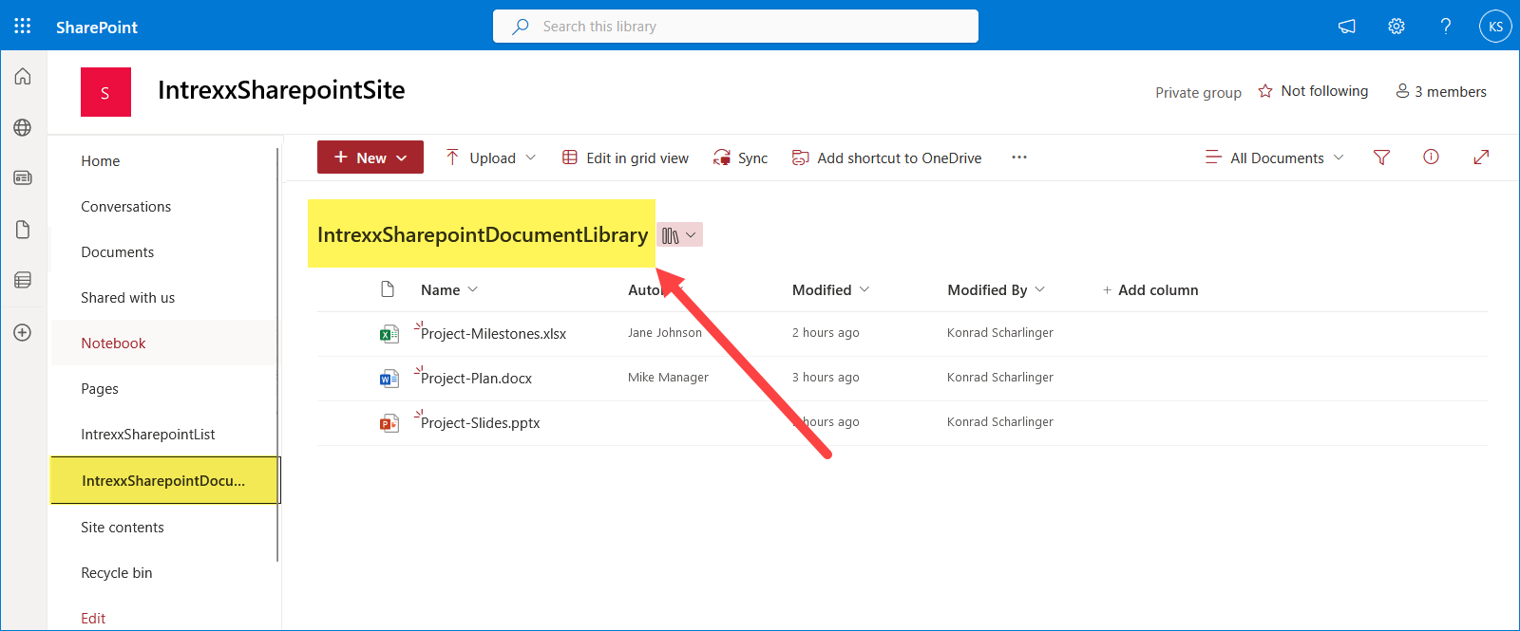Open the Modified By column menu

(x=997, y=289)
